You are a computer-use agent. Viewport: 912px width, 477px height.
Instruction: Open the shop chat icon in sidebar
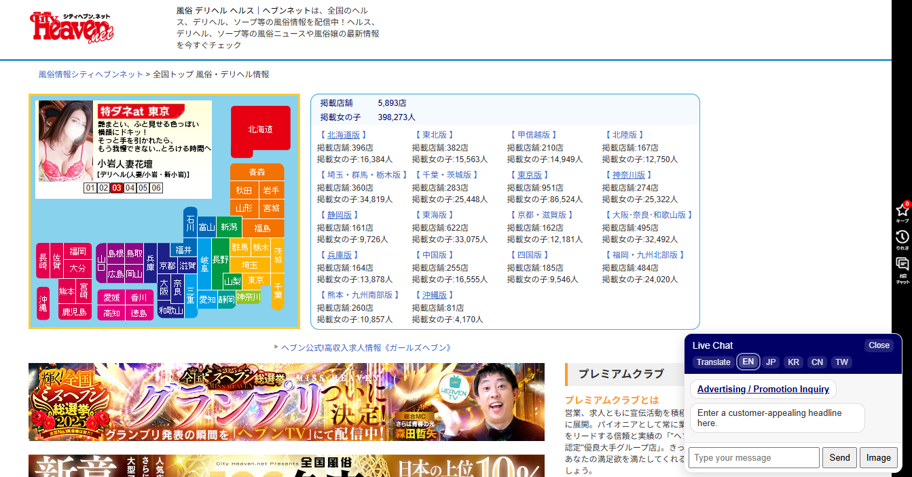[902, 266]
